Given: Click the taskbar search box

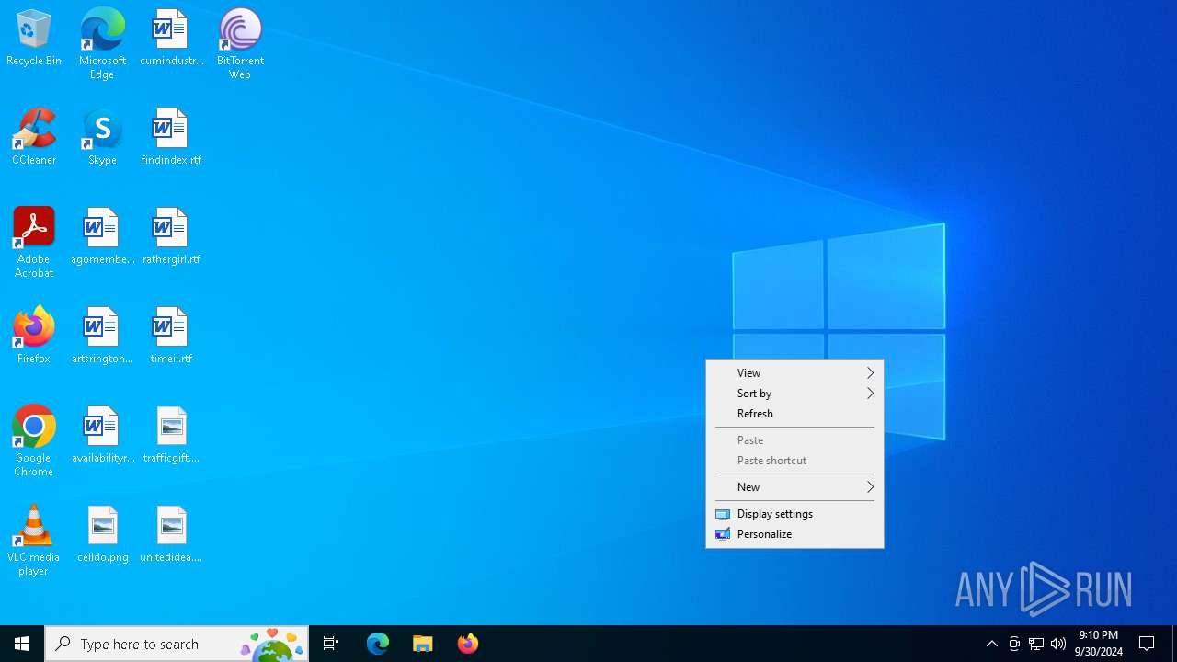Looking at the screenshot, I should coord(177,644).
